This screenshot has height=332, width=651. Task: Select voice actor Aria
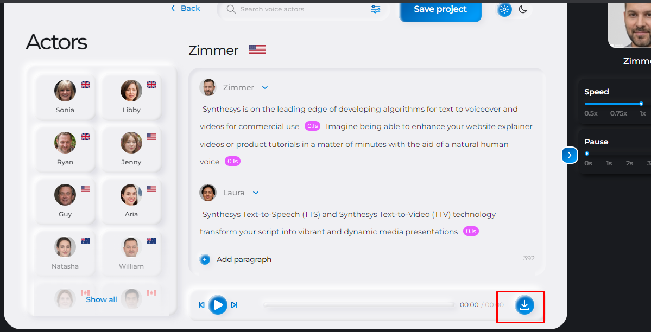coord(131,201)
